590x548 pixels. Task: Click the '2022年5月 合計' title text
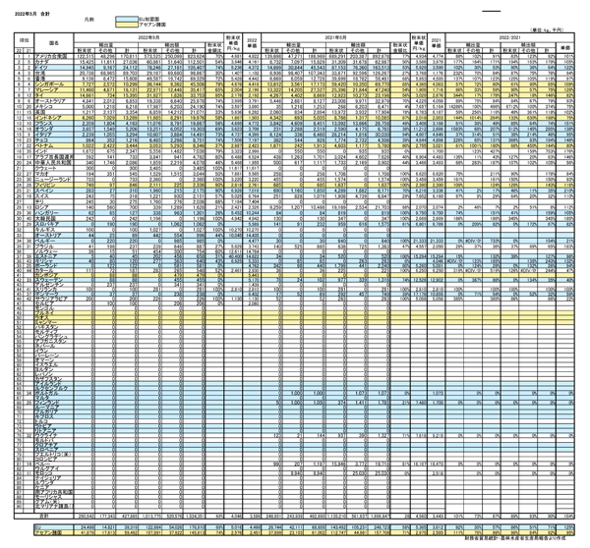click(32, 14)
